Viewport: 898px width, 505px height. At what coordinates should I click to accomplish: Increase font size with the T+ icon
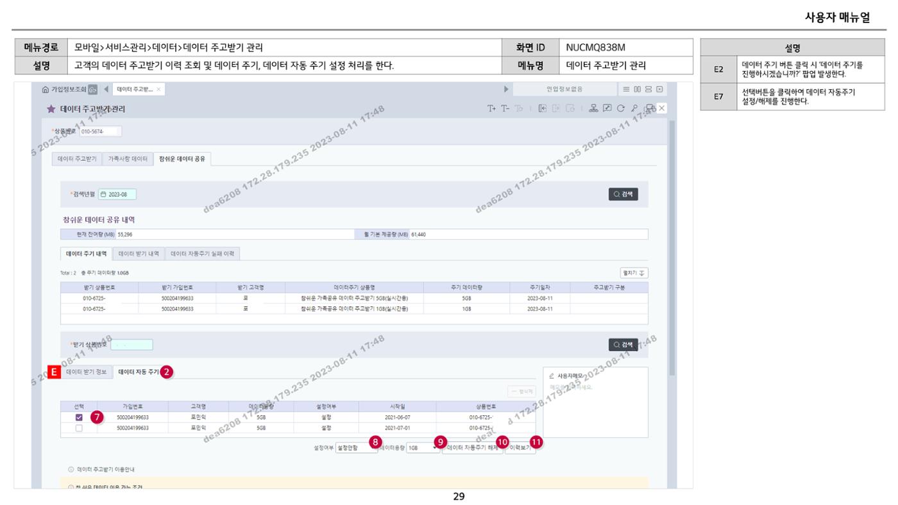492,108
